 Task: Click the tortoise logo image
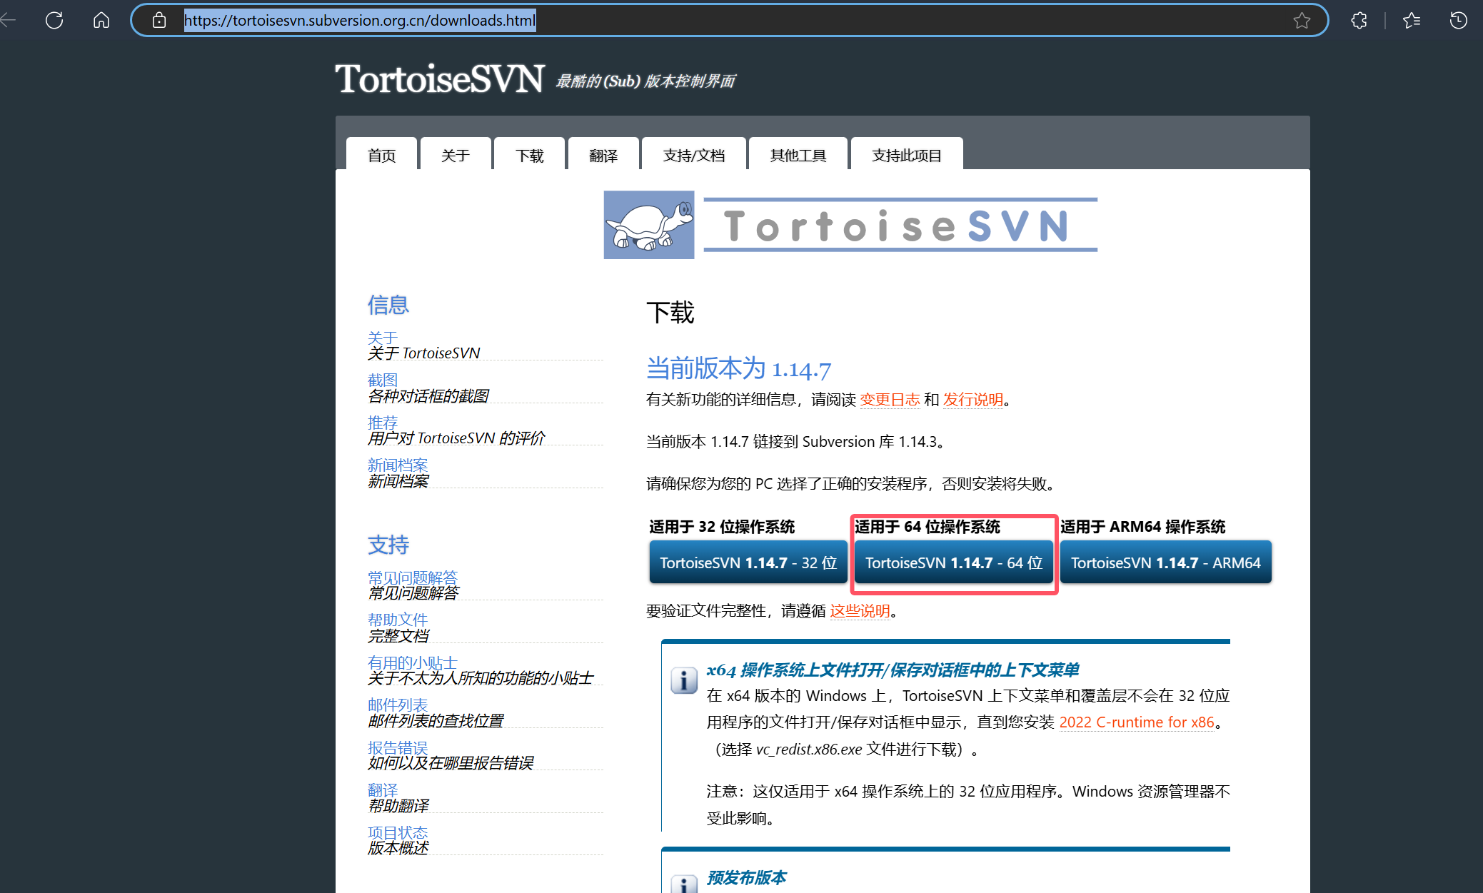pyautogui.click(x=649, y=225)
